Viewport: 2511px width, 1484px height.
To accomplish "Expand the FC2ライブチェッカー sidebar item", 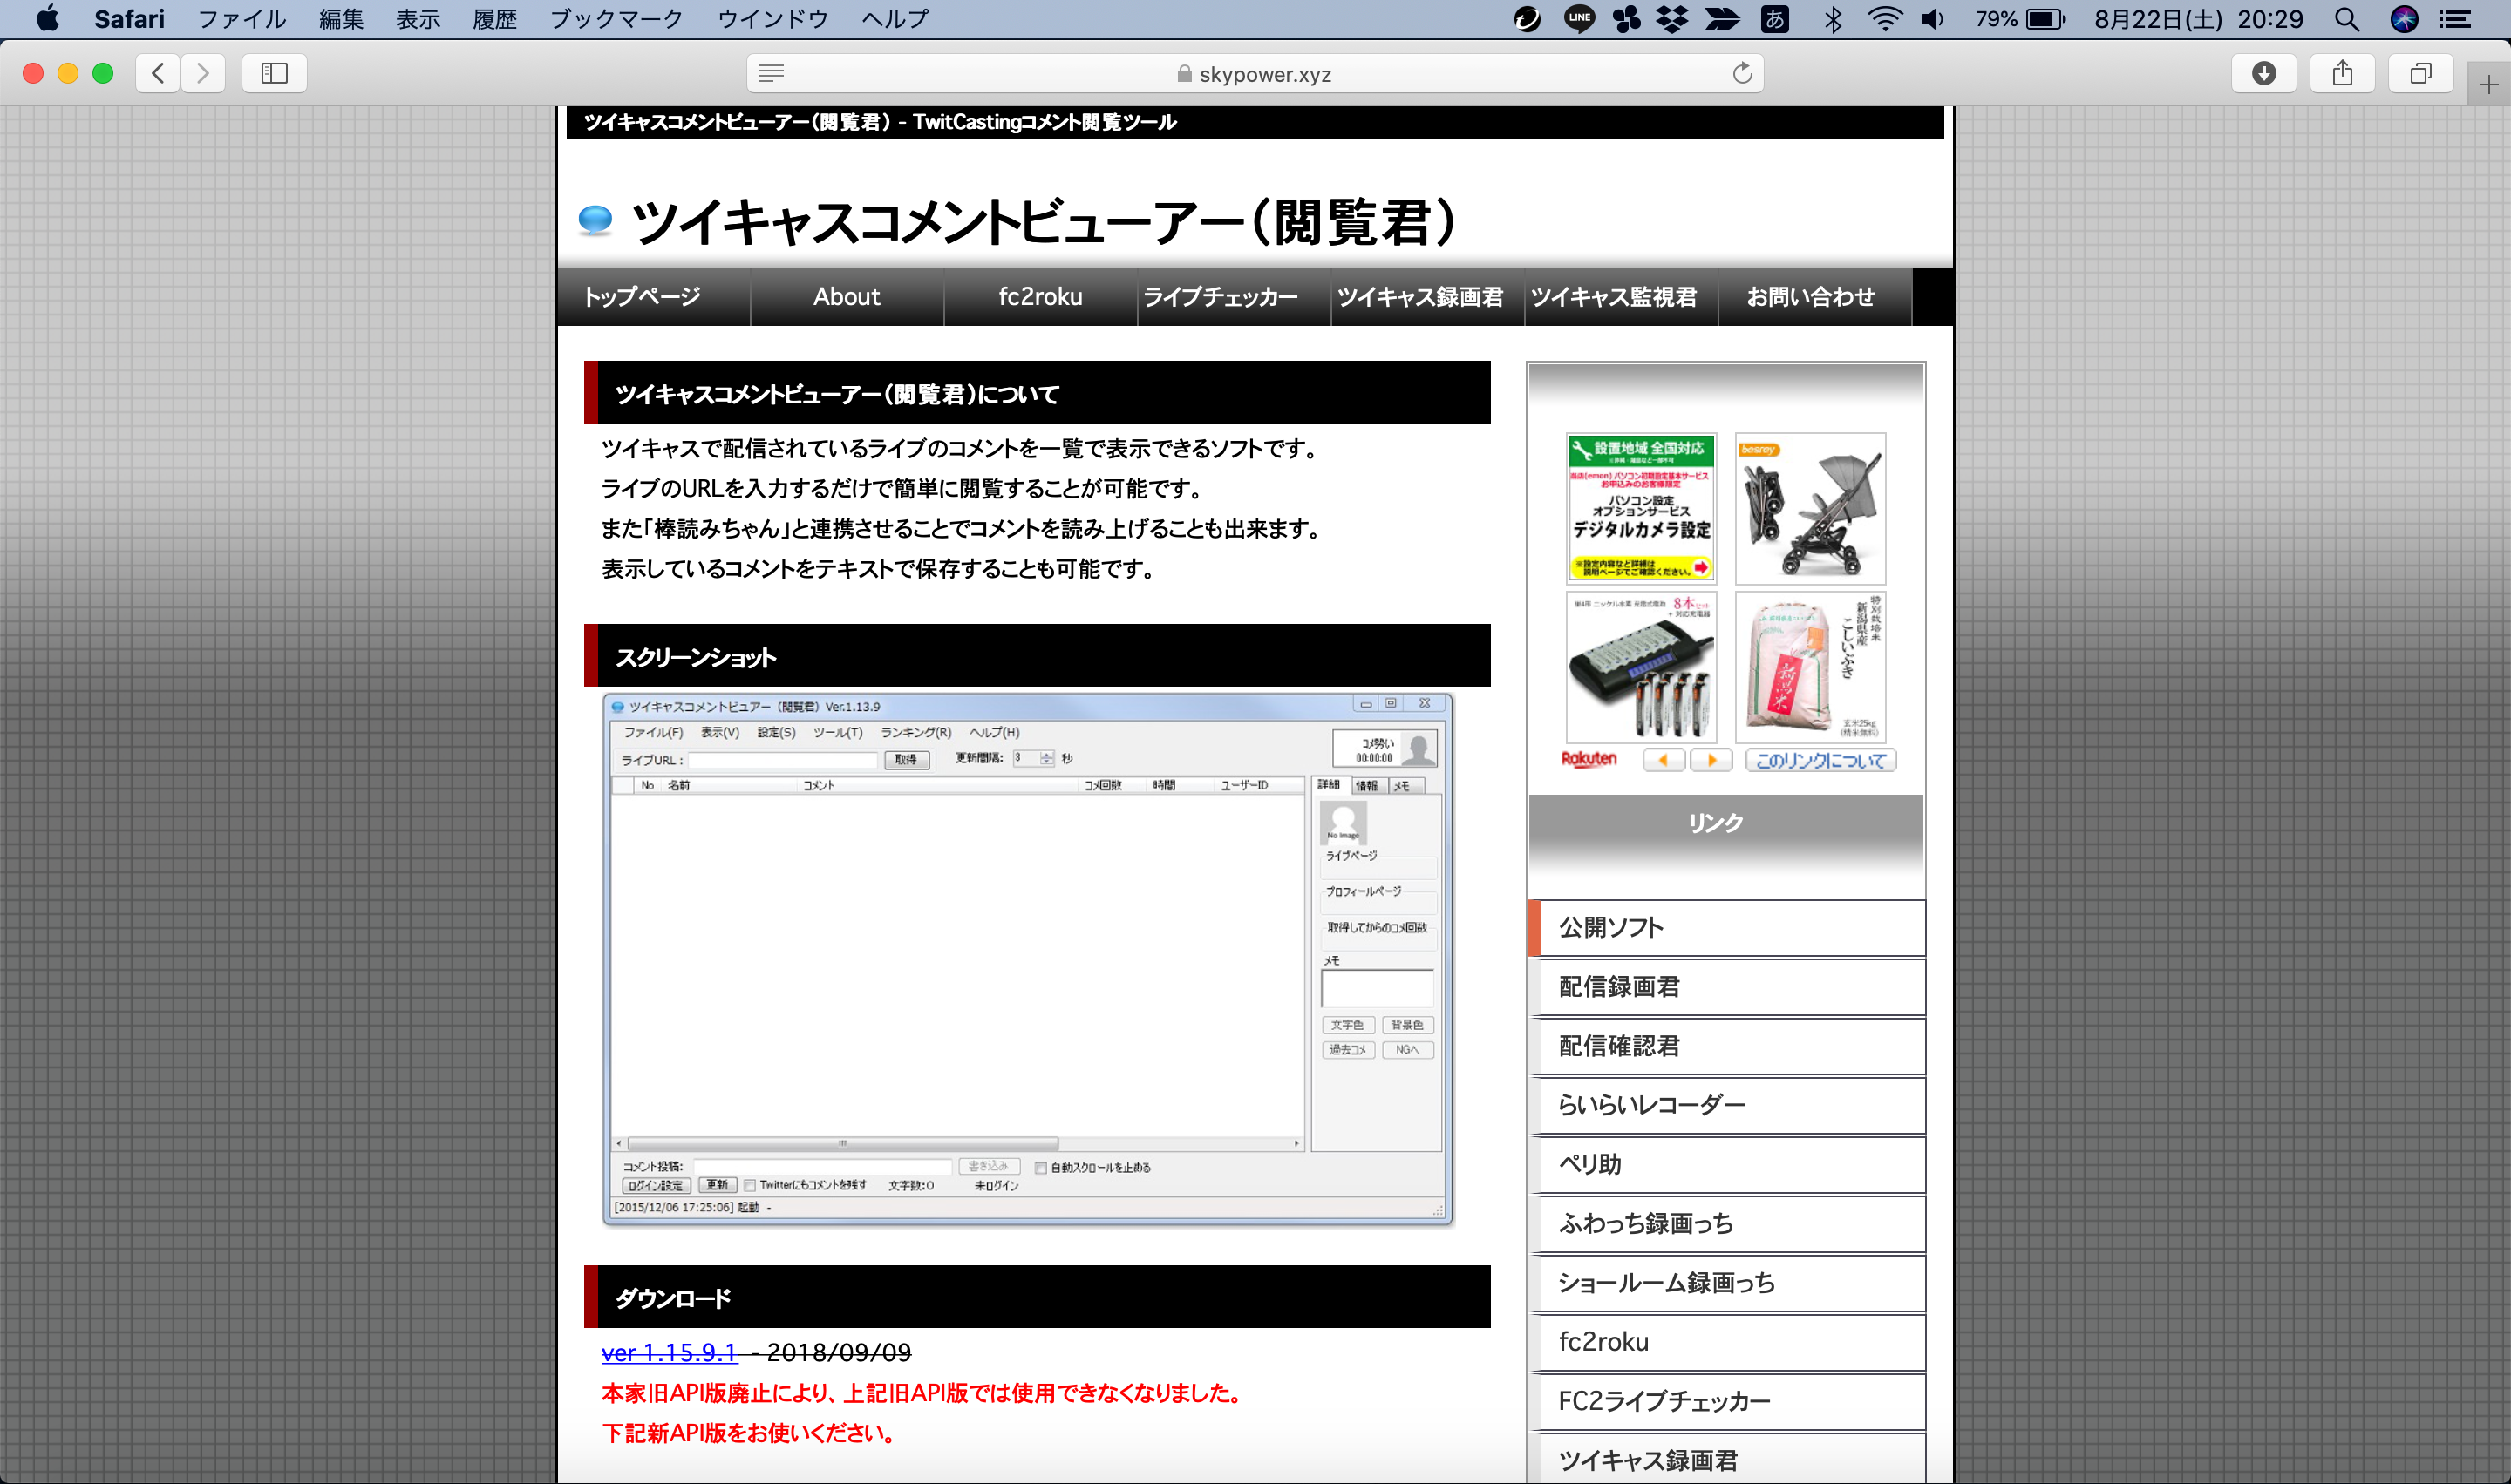I will (1728, 1399).
